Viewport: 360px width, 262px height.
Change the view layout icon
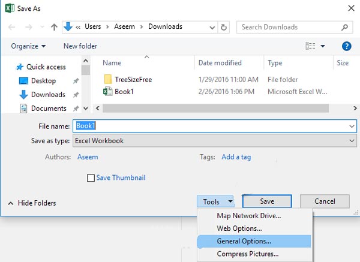[x=310, y=46]
